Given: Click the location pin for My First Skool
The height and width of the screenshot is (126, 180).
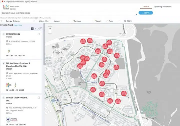Looking at the screenshot, I should click(x=7, y=41).
